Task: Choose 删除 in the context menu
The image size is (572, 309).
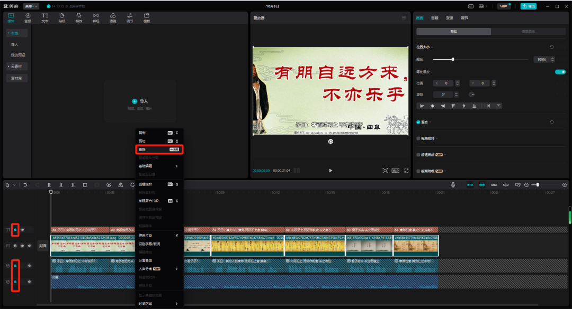Action: [x=159, y=149]
